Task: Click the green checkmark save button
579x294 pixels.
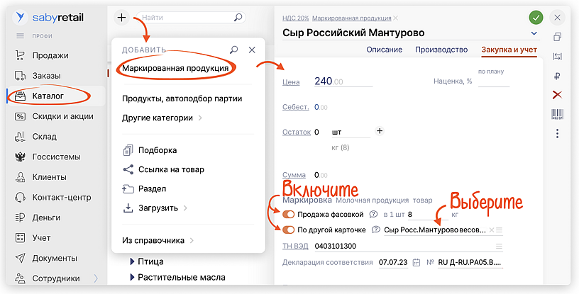Action: (536, 17)
